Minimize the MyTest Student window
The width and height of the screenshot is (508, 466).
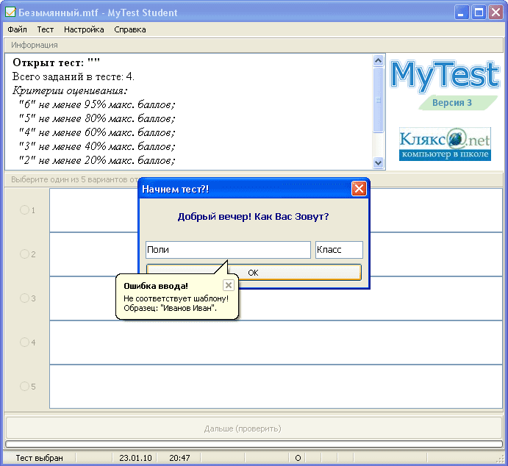tap(462, 12)
